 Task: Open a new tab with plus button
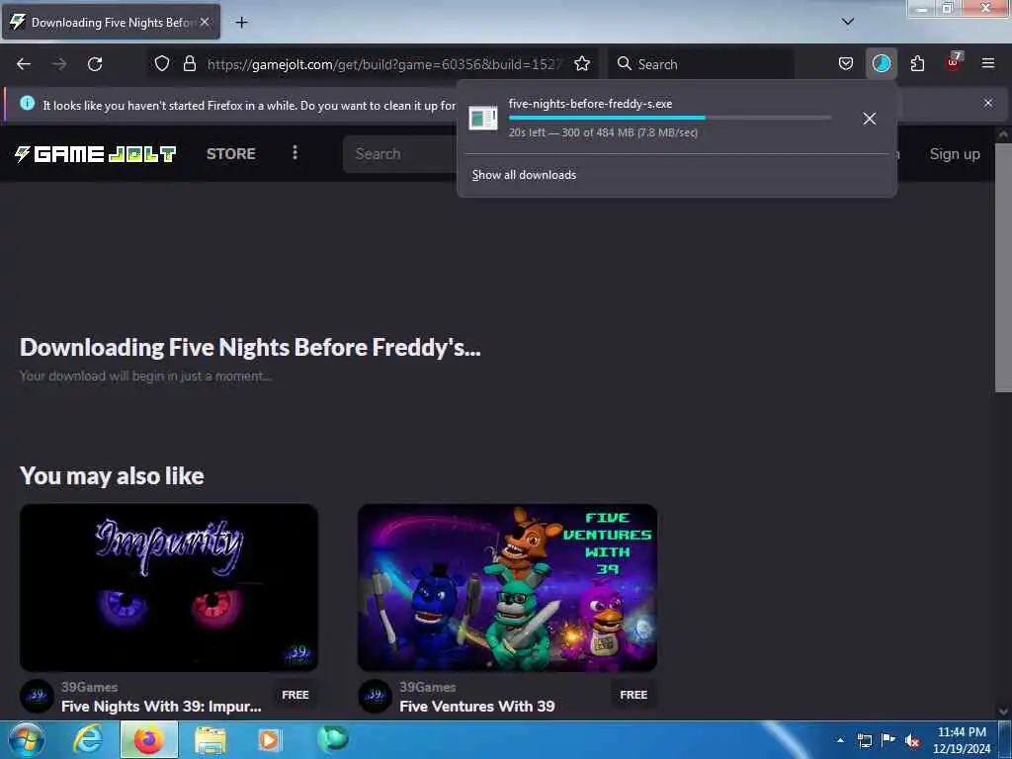point(241,23)
